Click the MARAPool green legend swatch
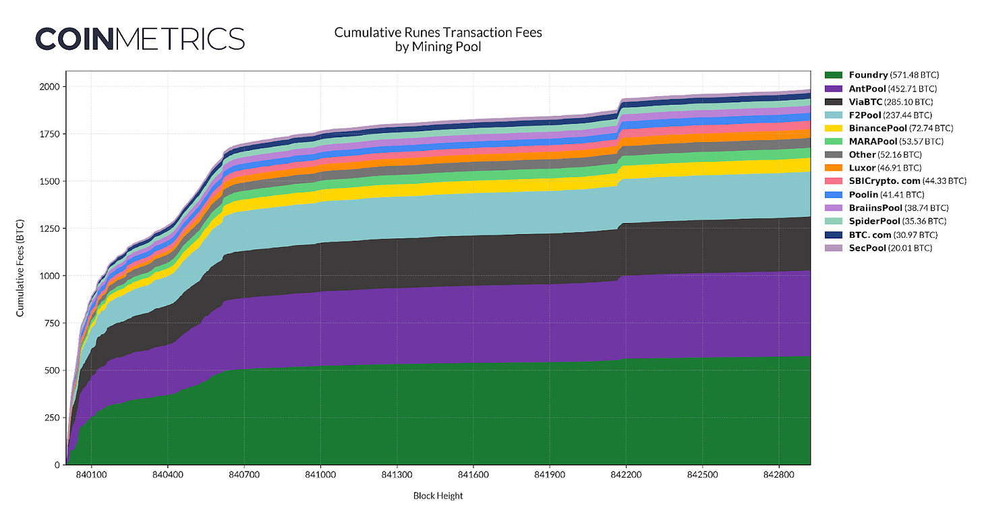The width and height of the screenshot is (982, 516). point(832,141)
